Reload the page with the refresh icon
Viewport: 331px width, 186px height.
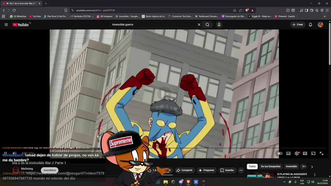[x=14, y=10]
